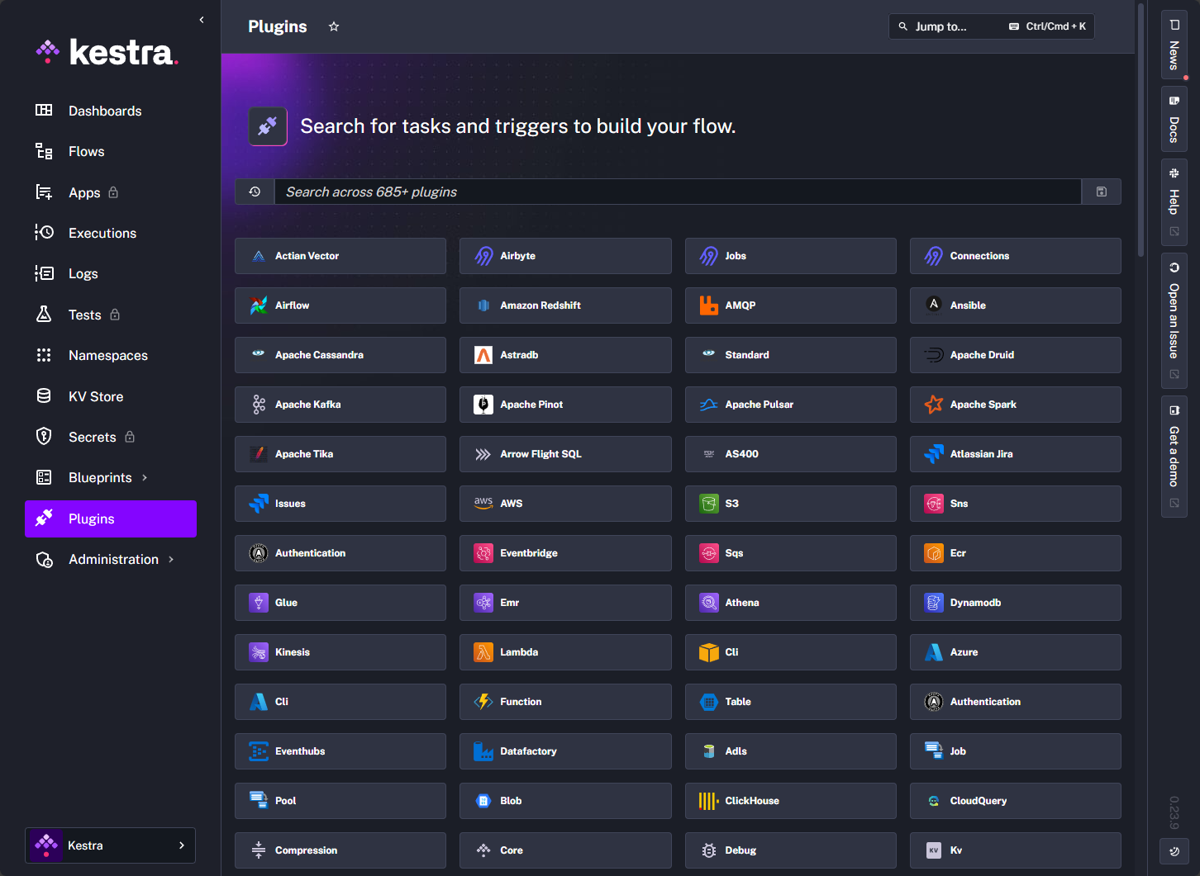The height and width of the screenshot is (876, 1200).
Task: Go to Logs in the sidebar
Action: (111, 273)
